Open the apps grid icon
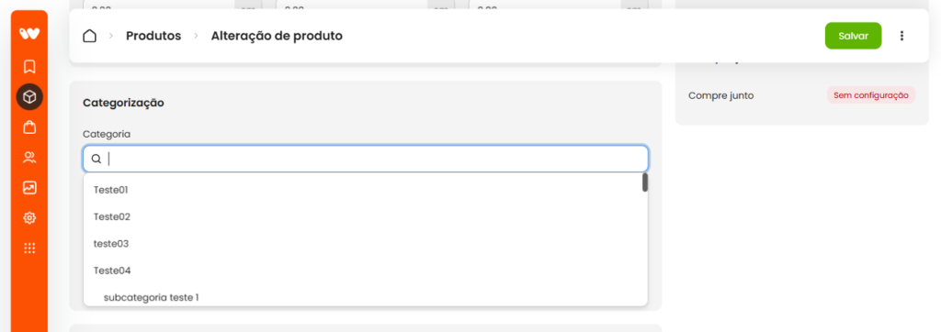 point(29,249)
